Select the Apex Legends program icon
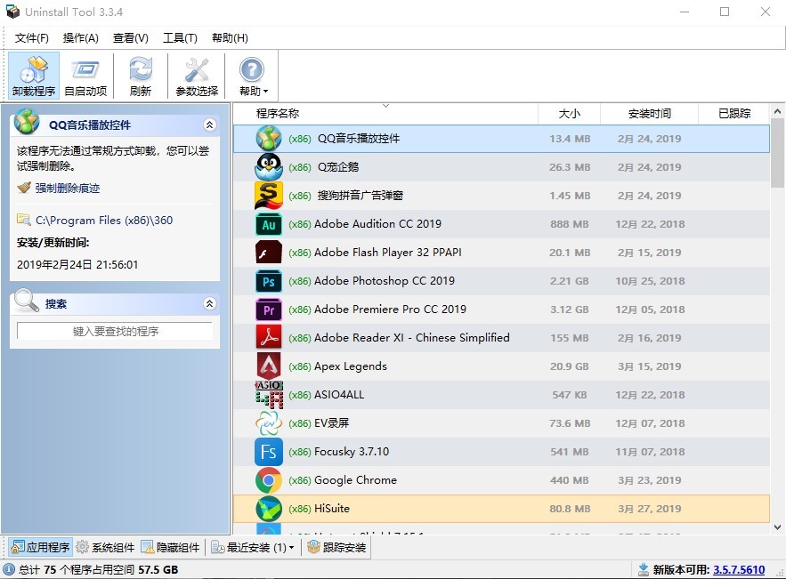Viewport: 786px width, 579px height. tap(268, 366)
